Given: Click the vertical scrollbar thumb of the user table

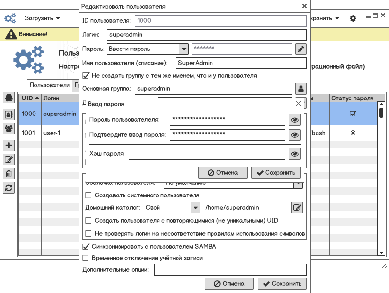Looking at the screenshot, I should (381, 113).
